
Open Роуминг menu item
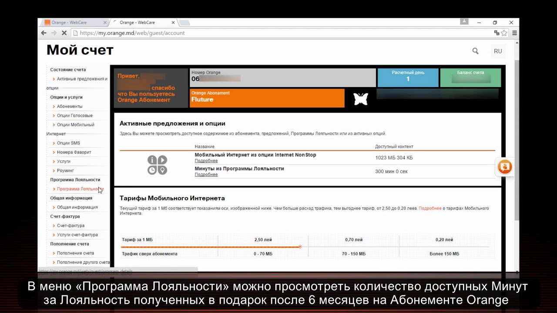[x=65, y=171]
